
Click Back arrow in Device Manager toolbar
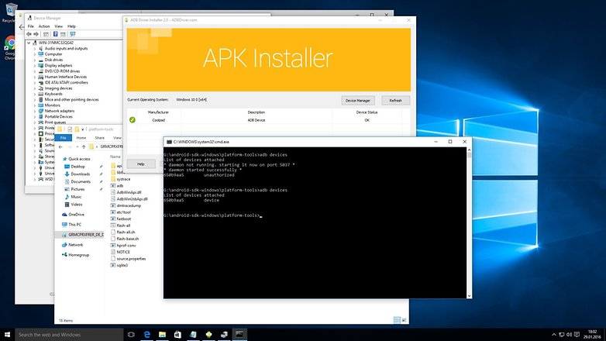29,34
